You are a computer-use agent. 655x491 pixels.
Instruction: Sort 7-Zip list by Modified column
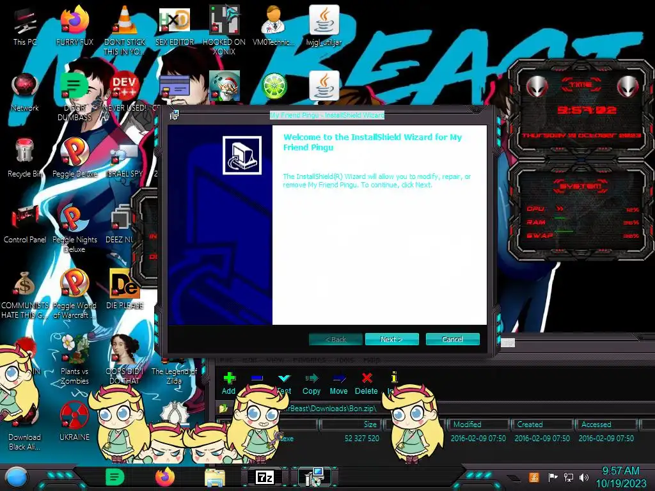pos(478,425)
